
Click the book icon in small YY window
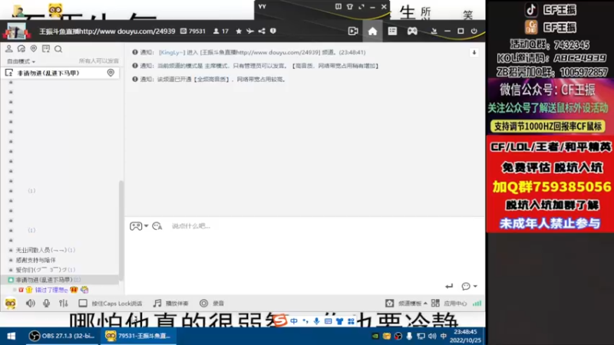click(338, 7)
